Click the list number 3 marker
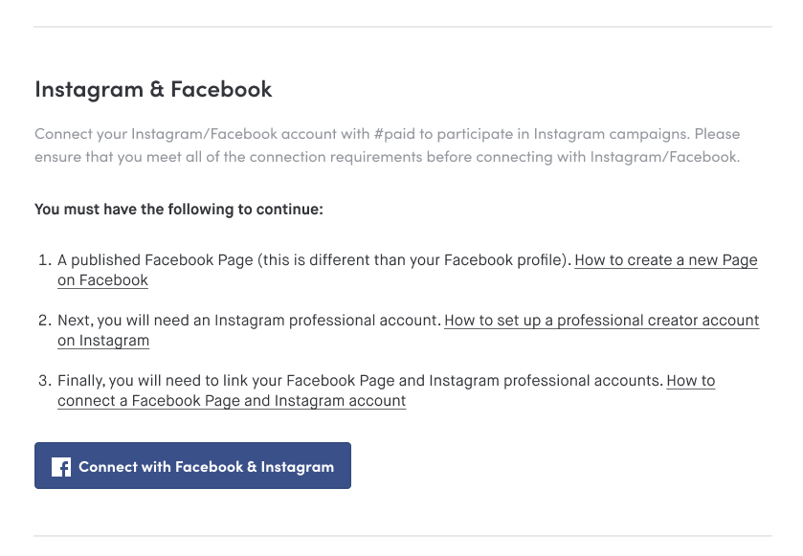The image size is (803, 556). (45, 381)
